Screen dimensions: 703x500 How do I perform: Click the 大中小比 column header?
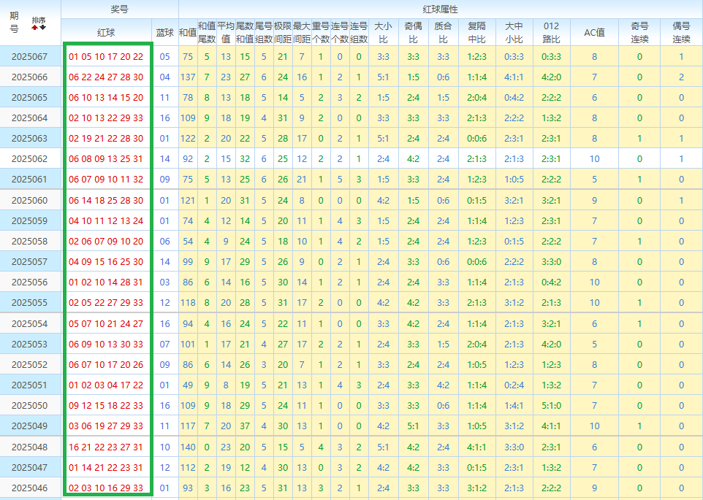(x=514, y=32)
